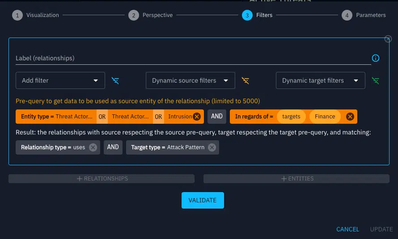Toggle the first OR in Entity type filter
The height and width of the screenshot is (239, 398).
point(102,117)
